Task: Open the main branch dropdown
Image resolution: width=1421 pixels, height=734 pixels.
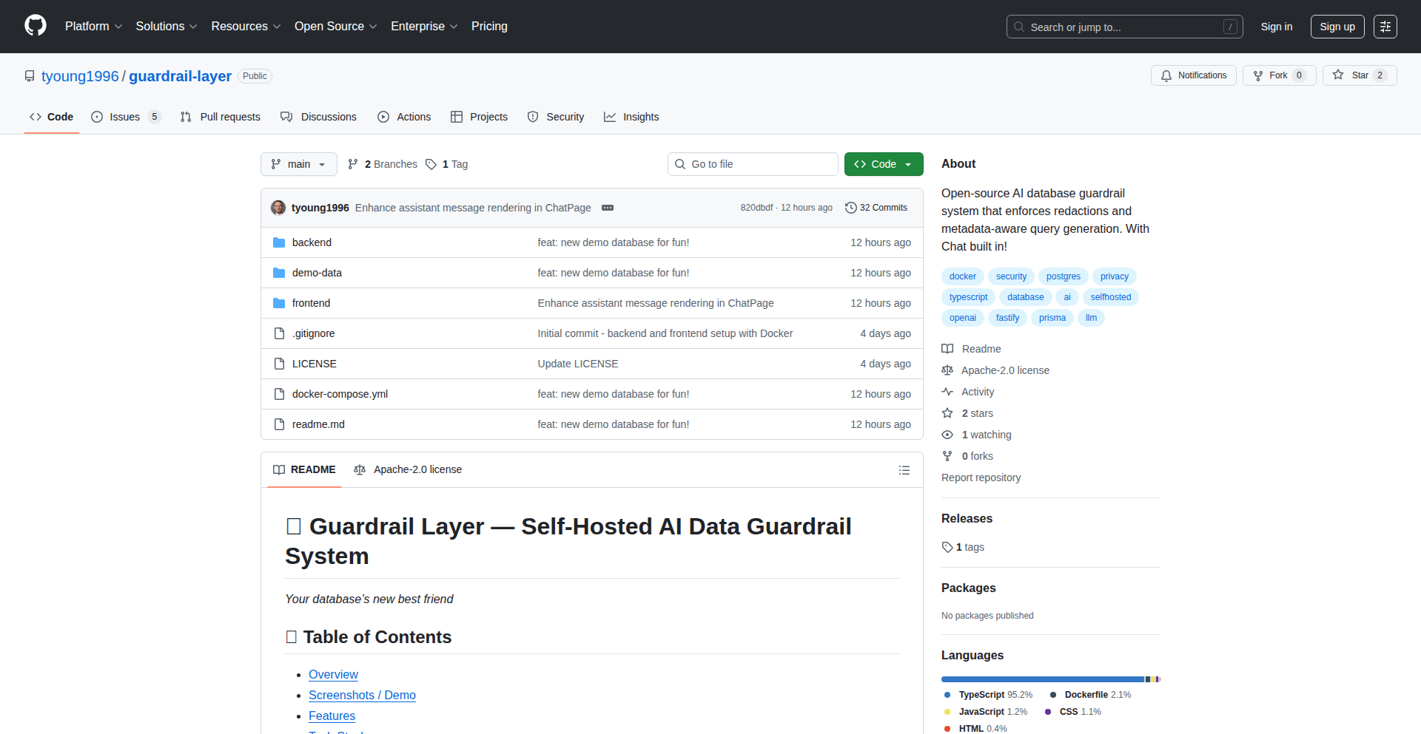Action: [298, 164]
